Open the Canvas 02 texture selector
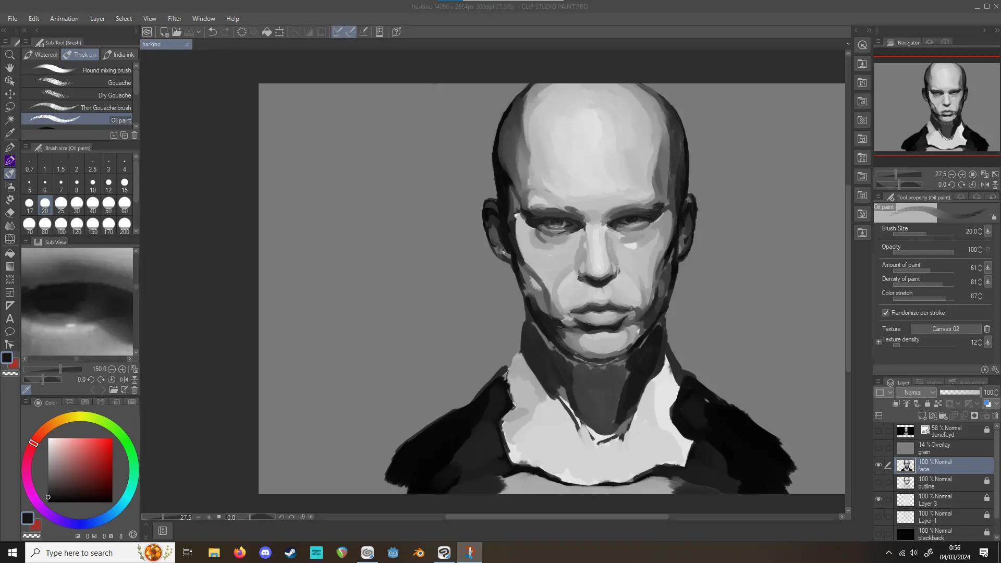This screenshot has width=1001, height=563. coord(945,329)
